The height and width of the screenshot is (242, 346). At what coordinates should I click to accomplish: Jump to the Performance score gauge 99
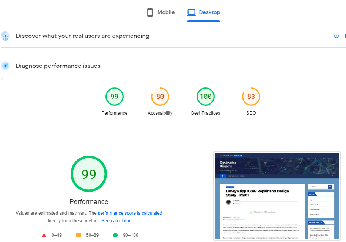(115, 97)
